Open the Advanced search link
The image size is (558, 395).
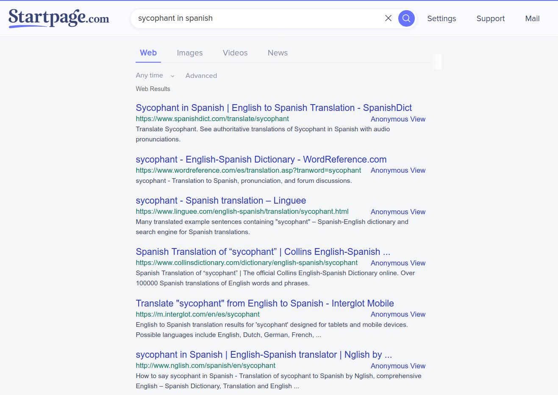[201, 76]
